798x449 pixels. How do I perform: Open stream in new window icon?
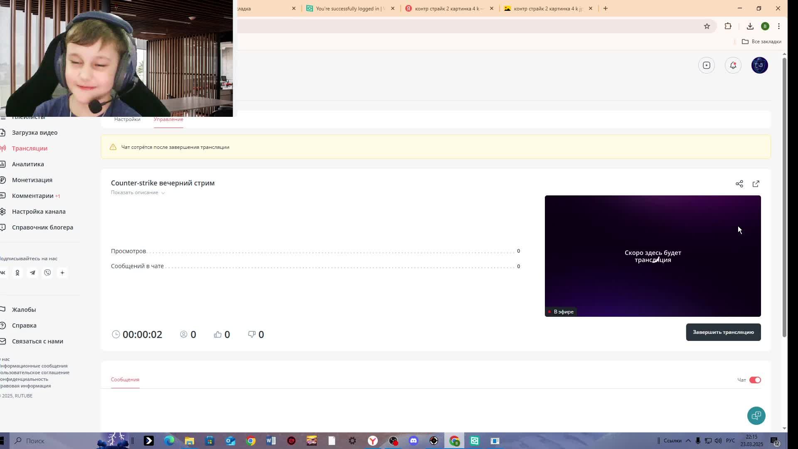(756, 184)
